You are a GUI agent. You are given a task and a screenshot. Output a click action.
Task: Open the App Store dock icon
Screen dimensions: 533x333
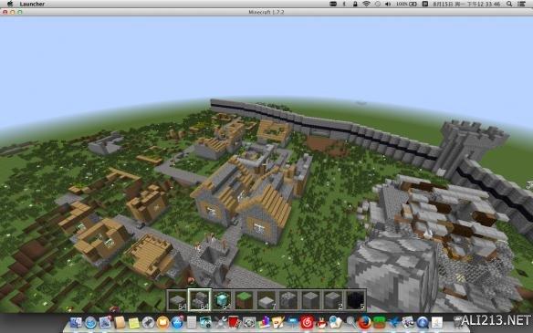177,322
